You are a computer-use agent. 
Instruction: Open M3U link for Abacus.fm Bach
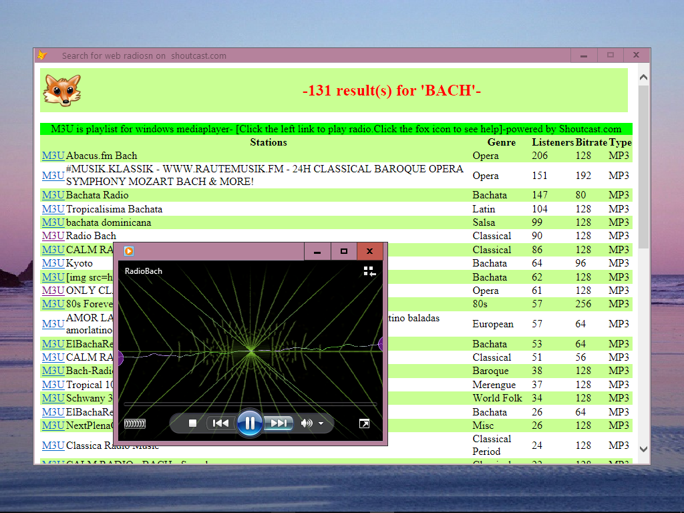[53, 156]
